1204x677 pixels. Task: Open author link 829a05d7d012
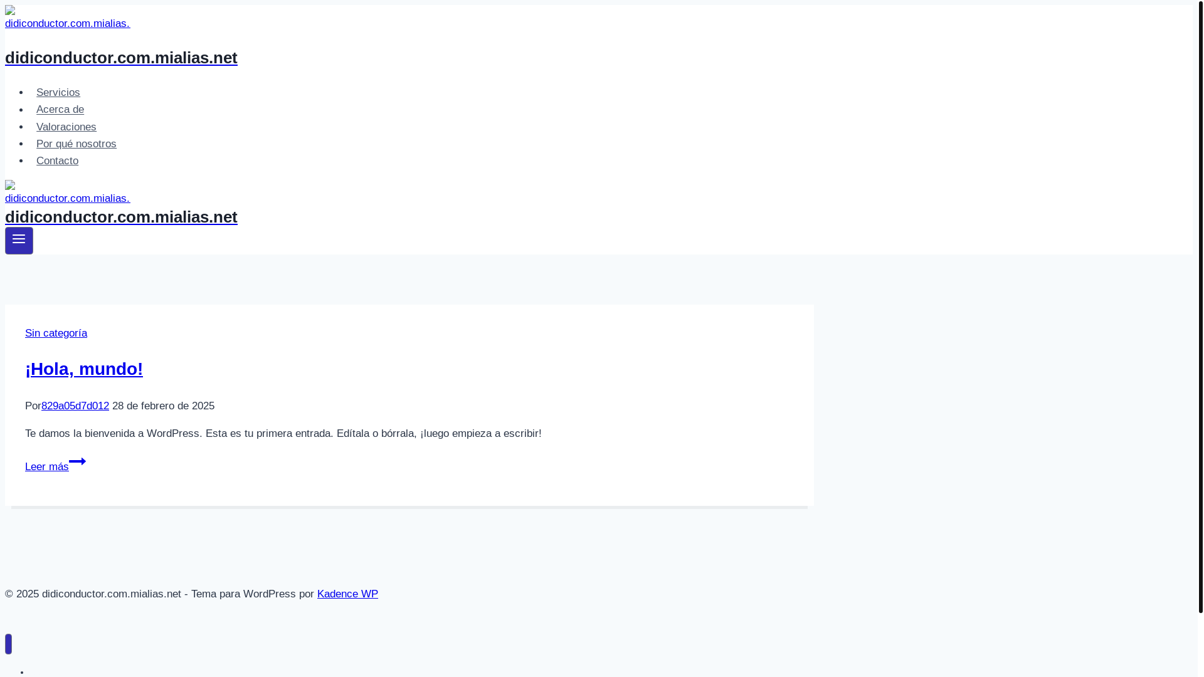[x=75, y=406]
